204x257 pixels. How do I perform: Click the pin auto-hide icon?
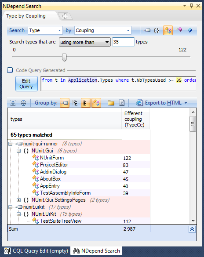pyautogui.click(x=191, y=6)
